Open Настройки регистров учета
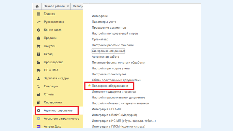The width and height of the screenshot is (233, 131). 111,68
